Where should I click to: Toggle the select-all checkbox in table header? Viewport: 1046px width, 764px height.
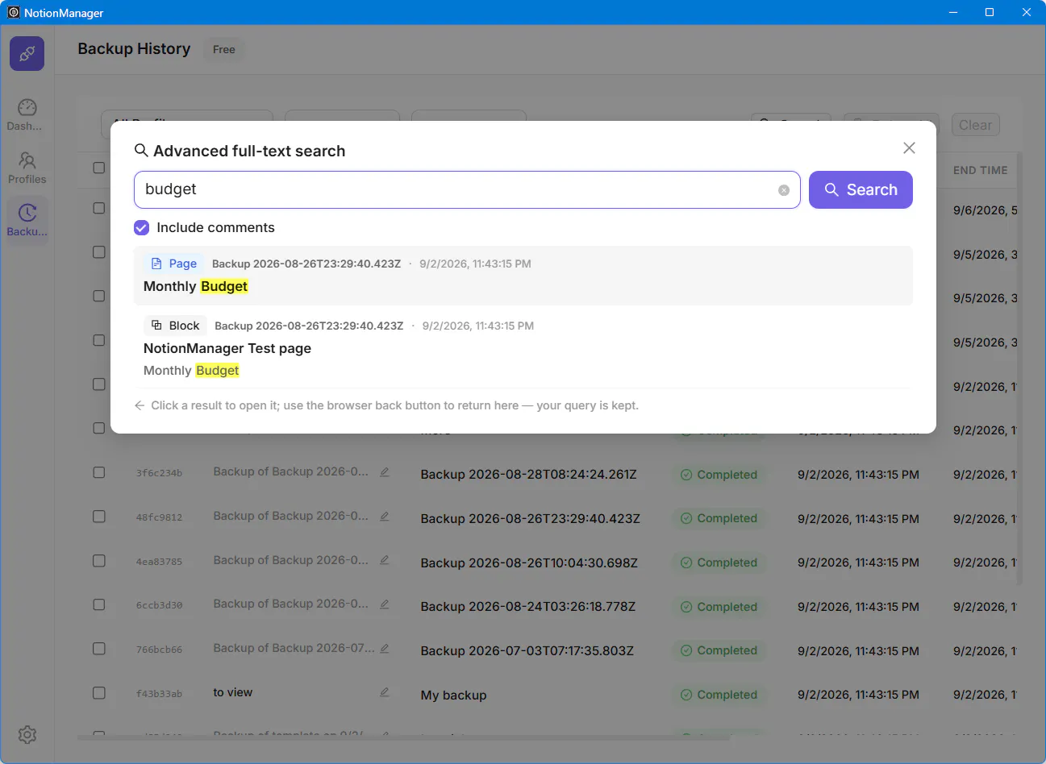[x=98, y=168]
